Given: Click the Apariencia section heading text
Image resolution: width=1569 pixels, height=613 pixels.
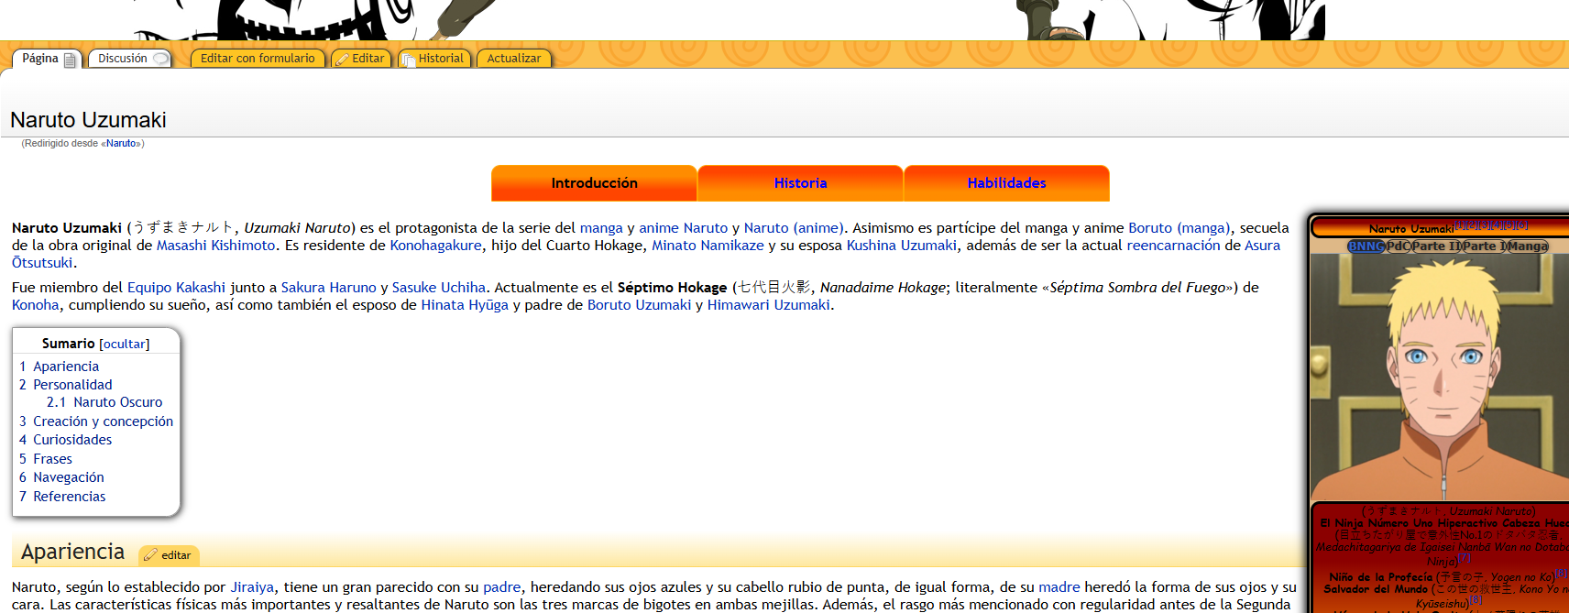Looking at the screenshot, I should (x=72, y=552).
